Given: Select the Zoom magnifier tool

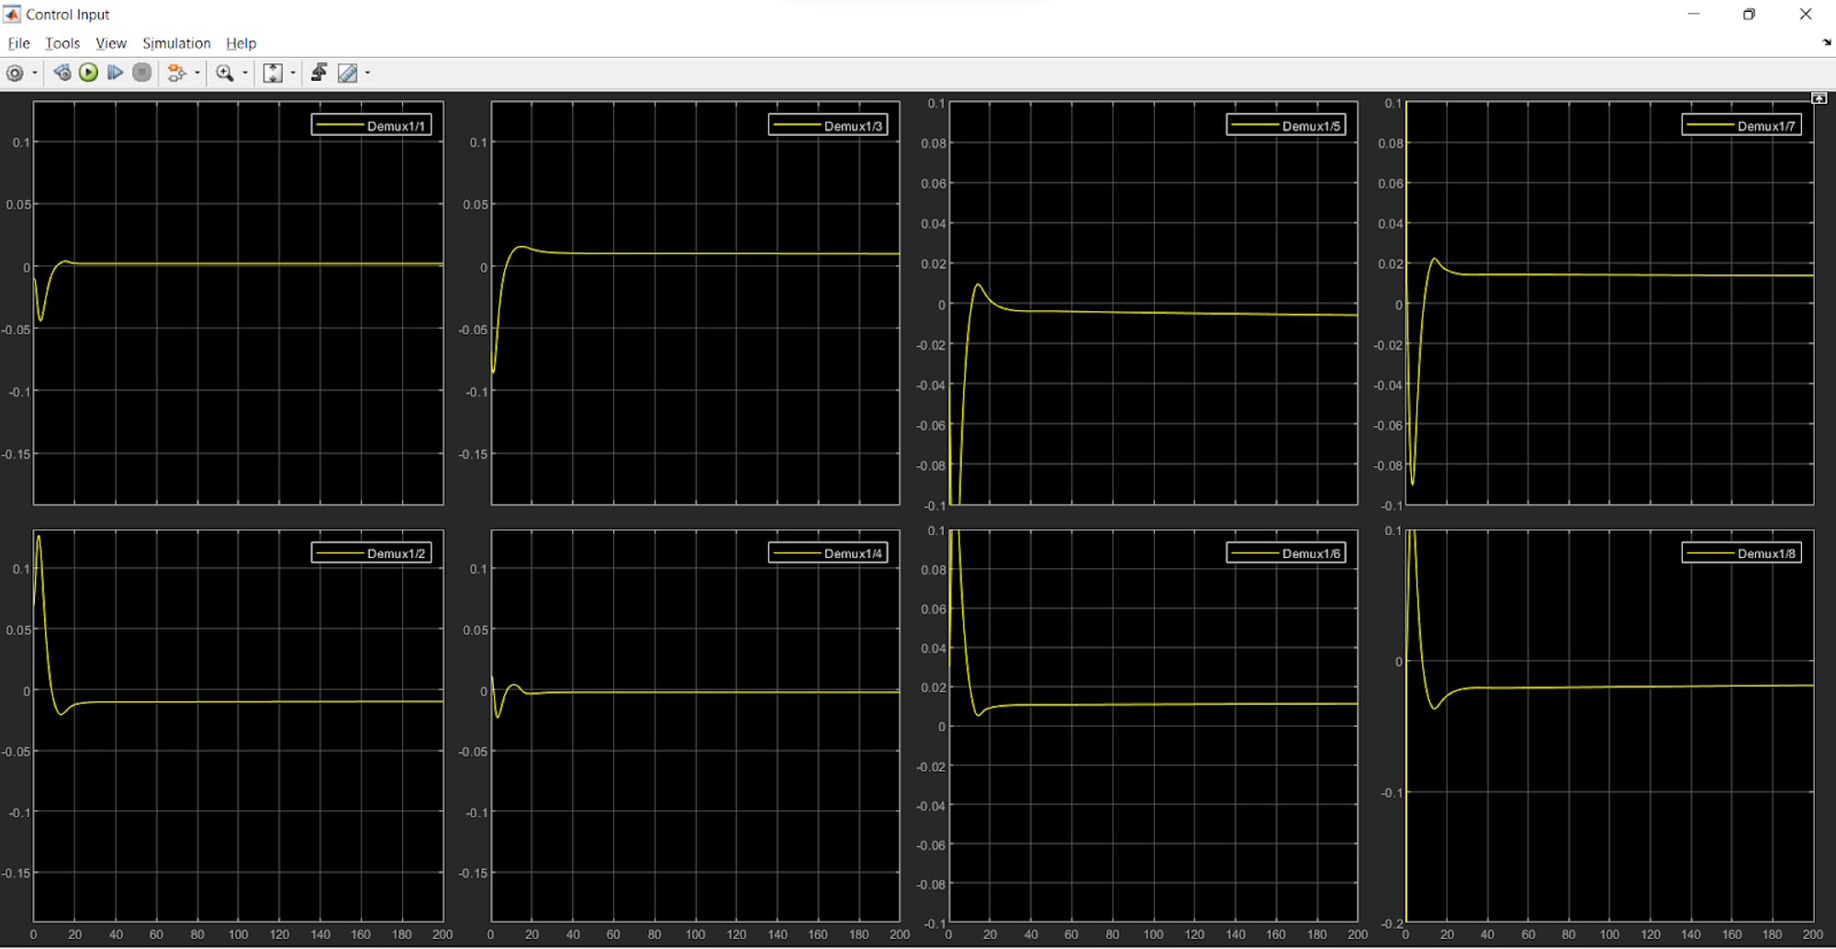Looking at the screenshot, I should click(x=224, y=73).
